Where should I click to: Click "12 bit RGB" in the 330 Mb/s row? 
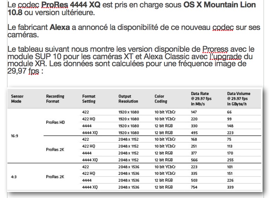pyautogui.click(x=163, y=126)
